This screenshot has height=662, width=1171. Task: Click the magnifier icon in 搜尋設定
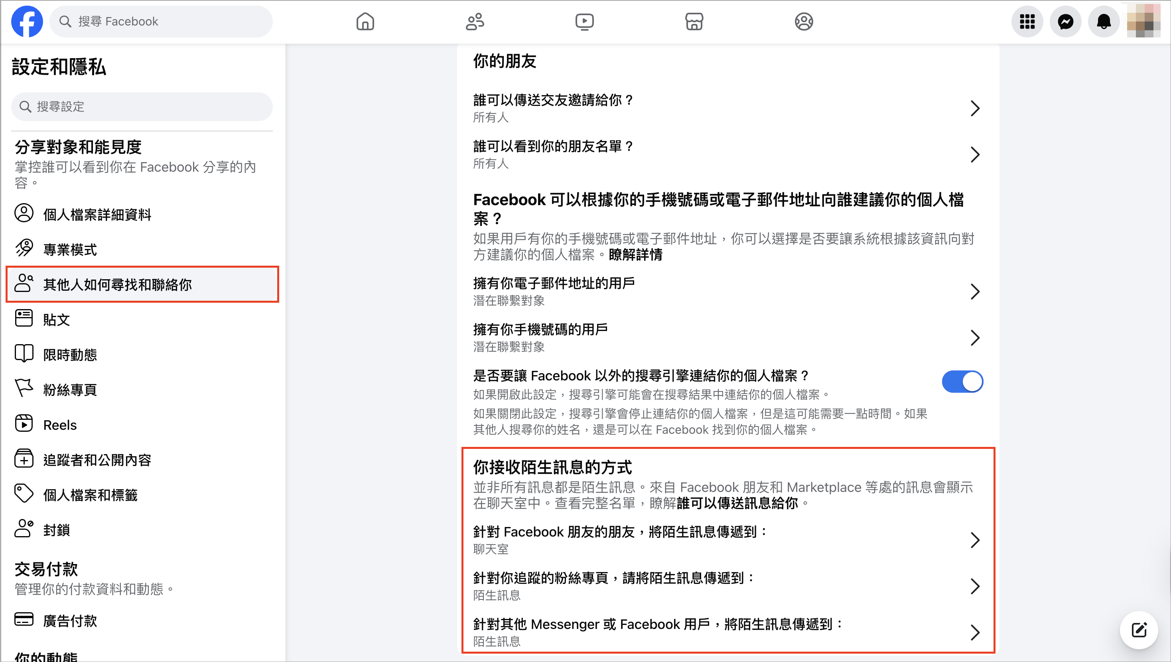tap(25, 107)
